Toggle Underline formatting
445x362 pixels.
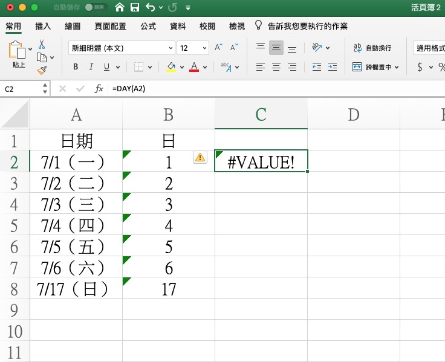106,66
